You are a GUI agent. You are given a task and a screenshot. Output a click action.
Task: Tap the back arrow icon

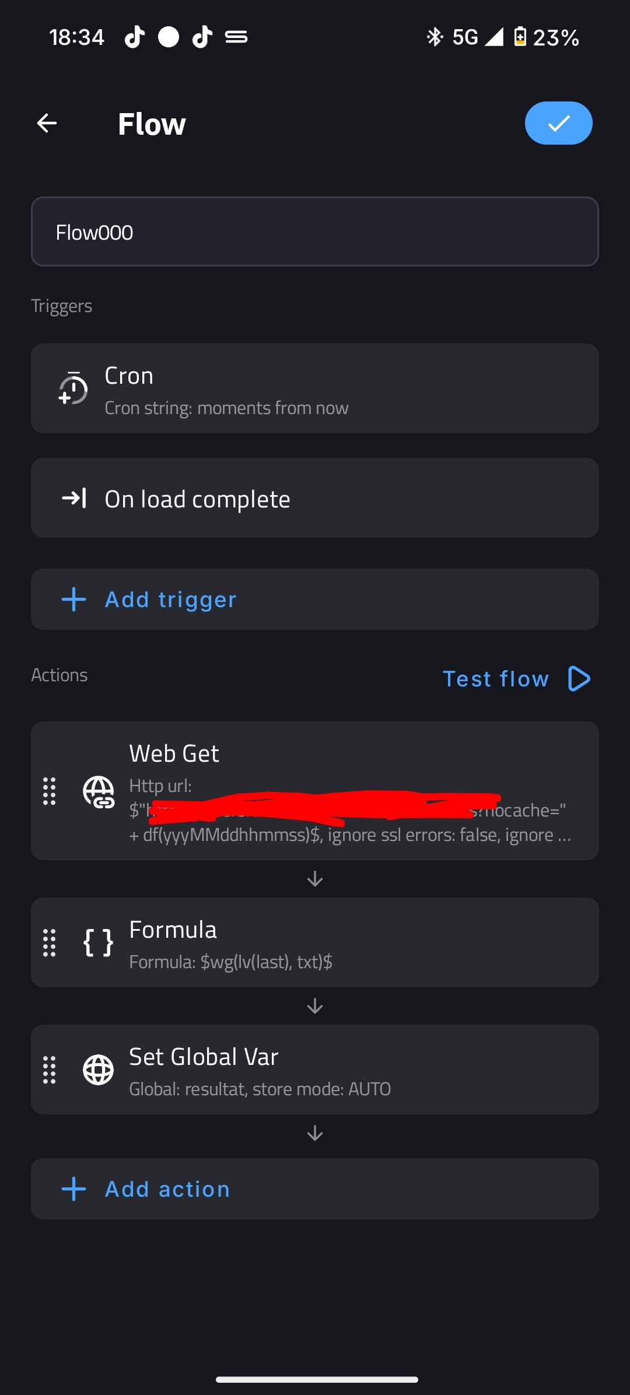[47, 123]
